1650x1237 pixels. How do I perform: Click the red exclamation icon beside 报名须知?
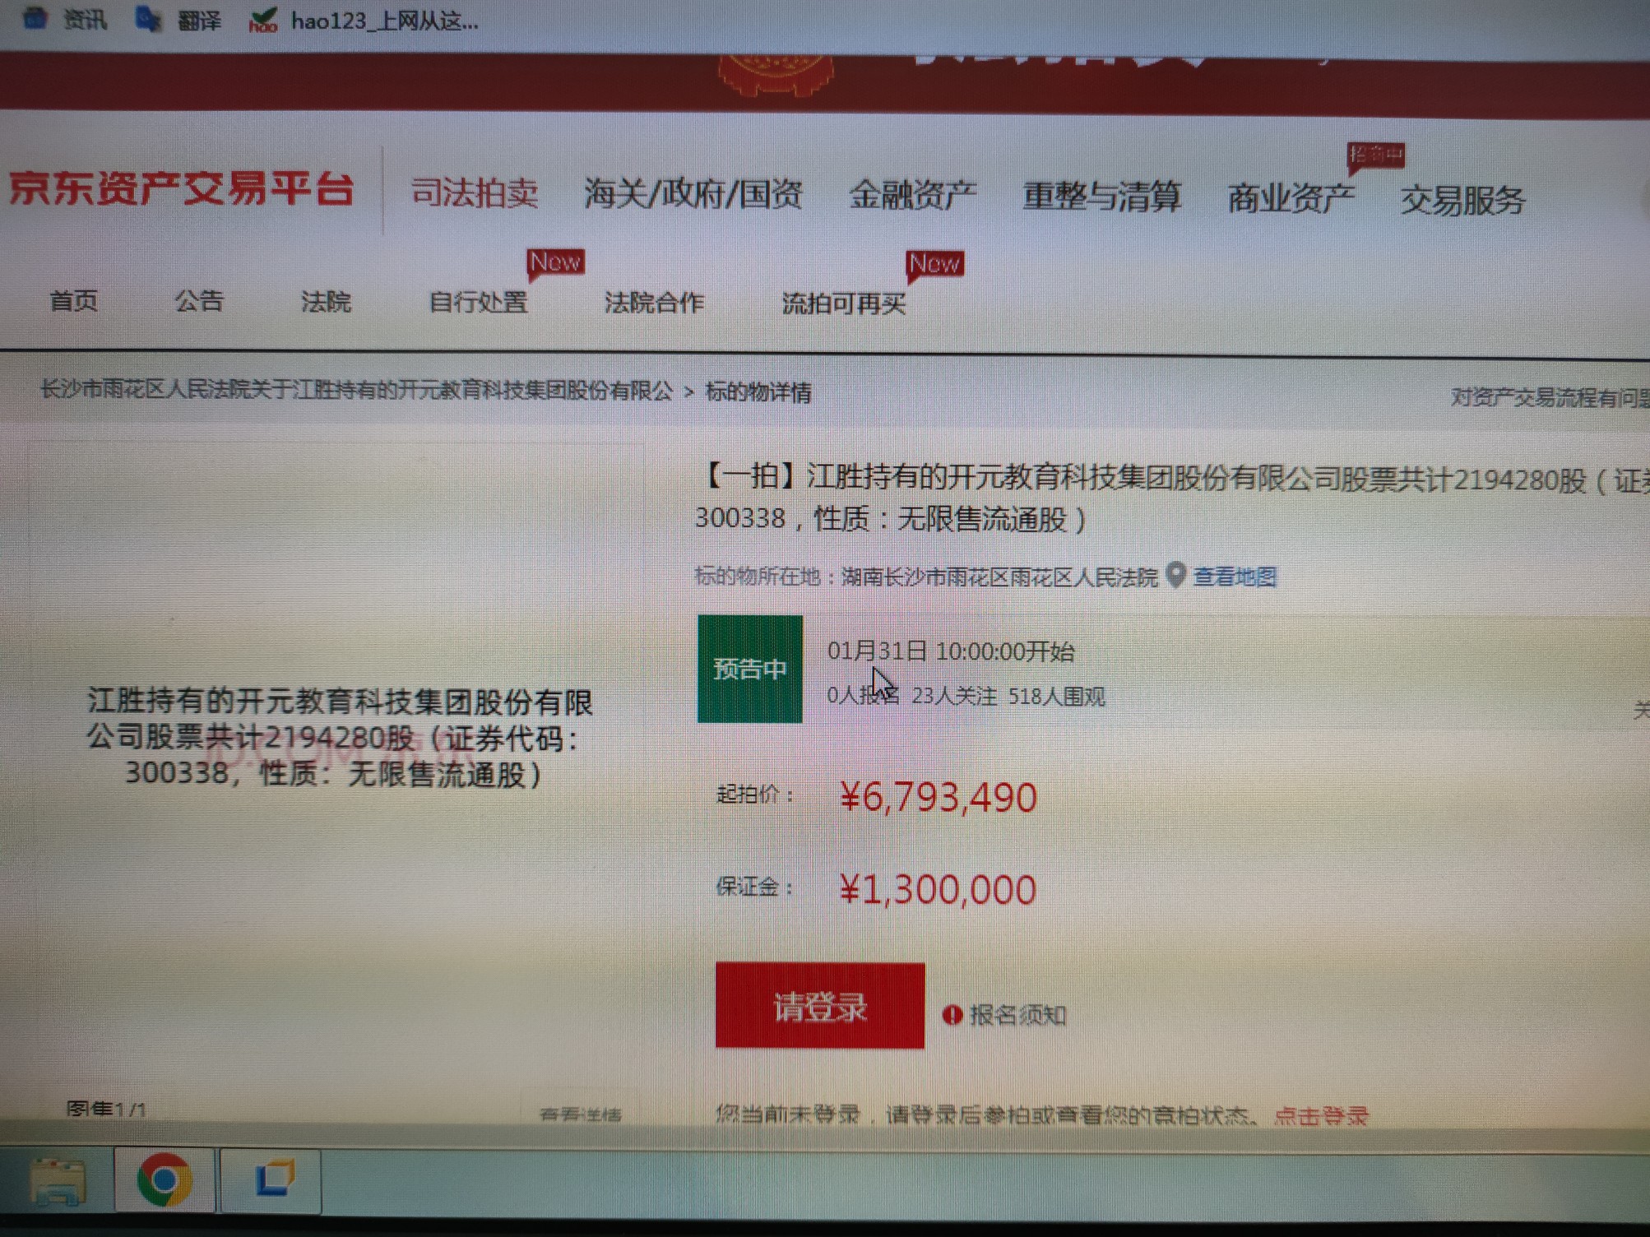click(x=952, y=1015)
